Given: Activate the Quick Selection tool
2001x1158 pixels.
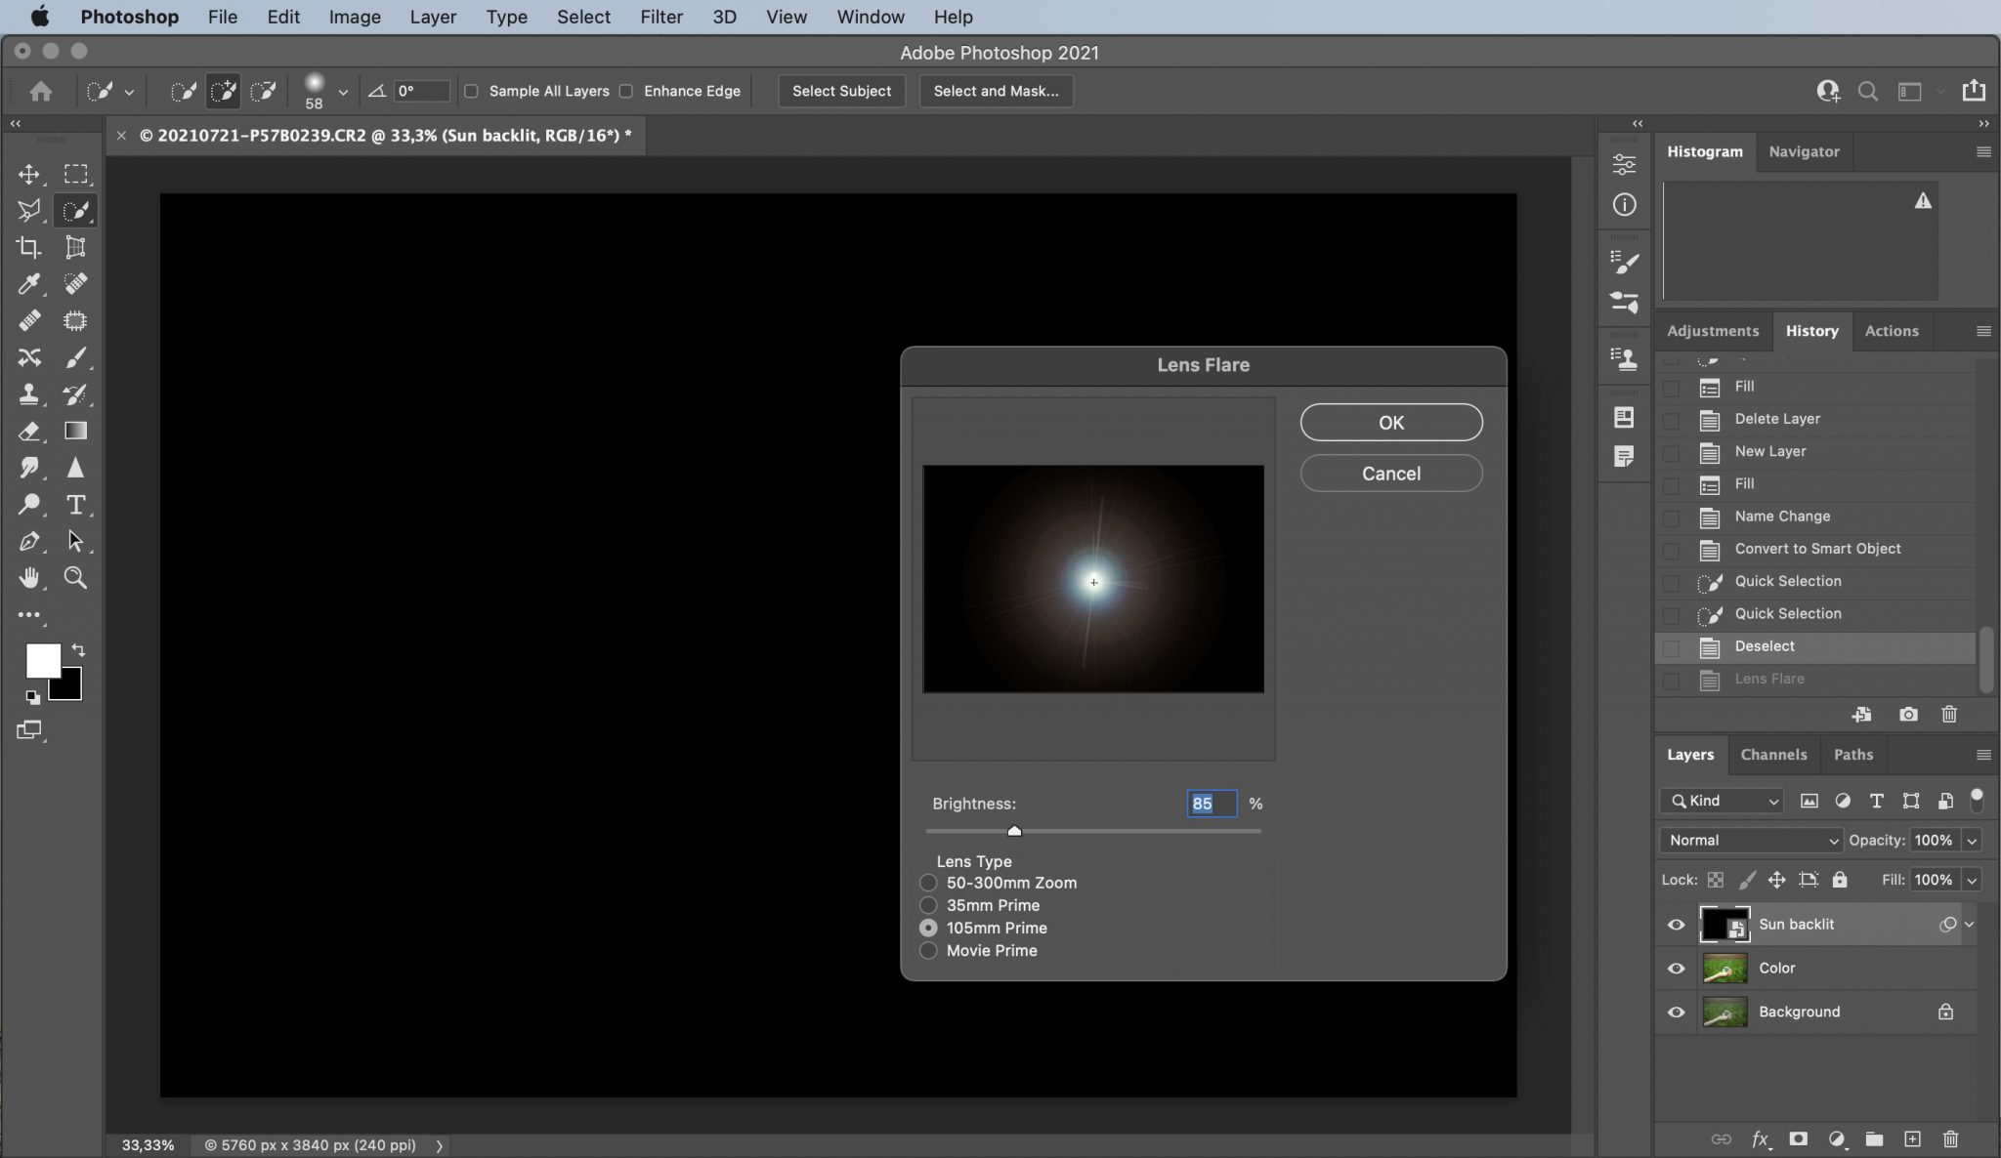Looking at the screenshot, I should coord(74,210).
